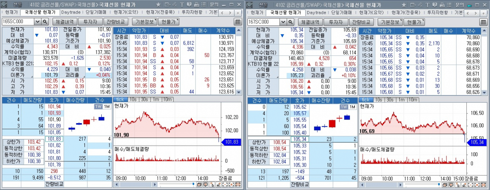
Task: Open grid layout icon in left window toolbar
Action: pos(238,22)
